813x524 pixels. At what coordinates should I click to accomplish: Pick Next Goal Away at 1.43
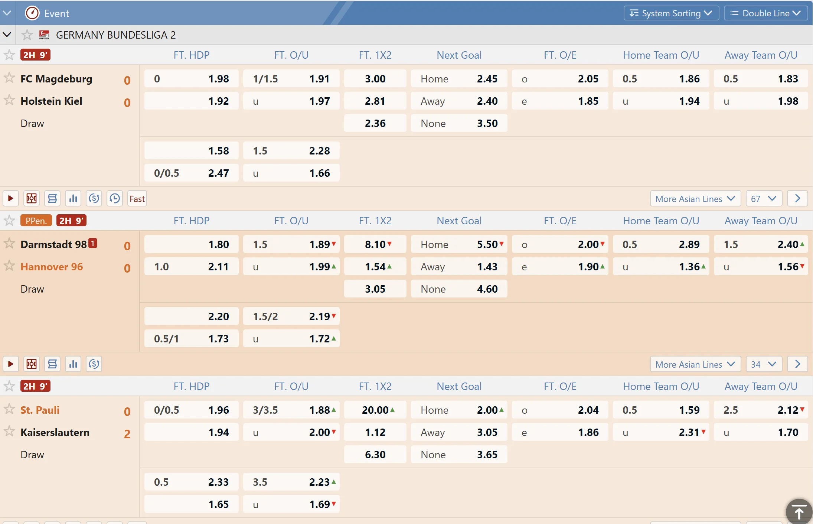[459, 267]
